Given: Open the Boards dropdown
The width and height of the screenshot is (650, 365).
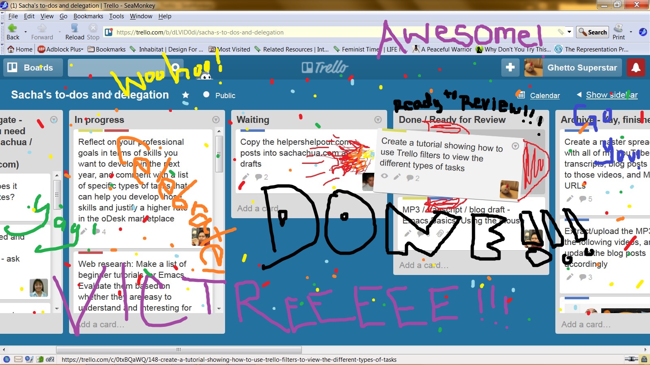Looking at the screenshot, I should click(33, 67).
